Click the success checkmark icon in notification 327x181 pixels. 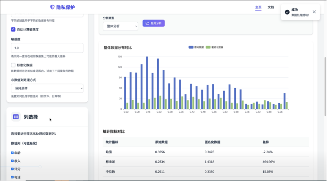(287, 12)
